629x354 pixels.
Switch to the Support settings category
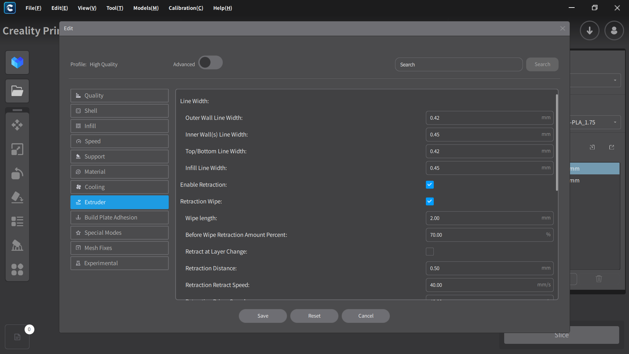[120, 156]
